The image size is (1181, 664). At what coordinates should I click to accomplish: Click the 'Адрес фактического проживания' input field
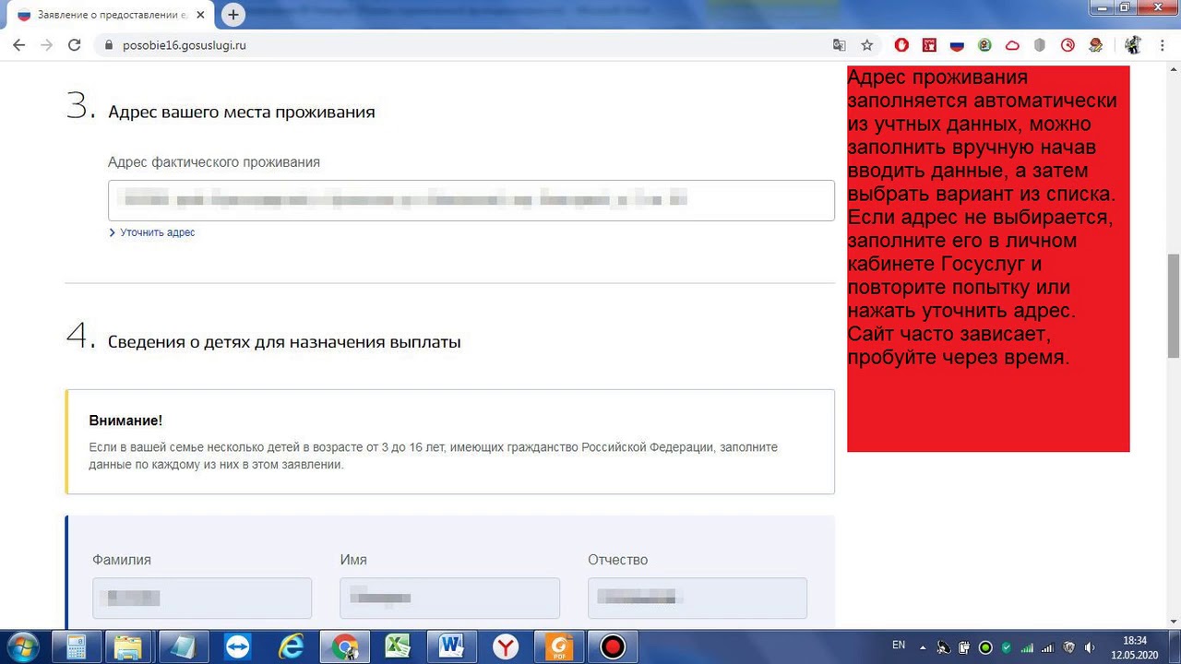[471, 200]
